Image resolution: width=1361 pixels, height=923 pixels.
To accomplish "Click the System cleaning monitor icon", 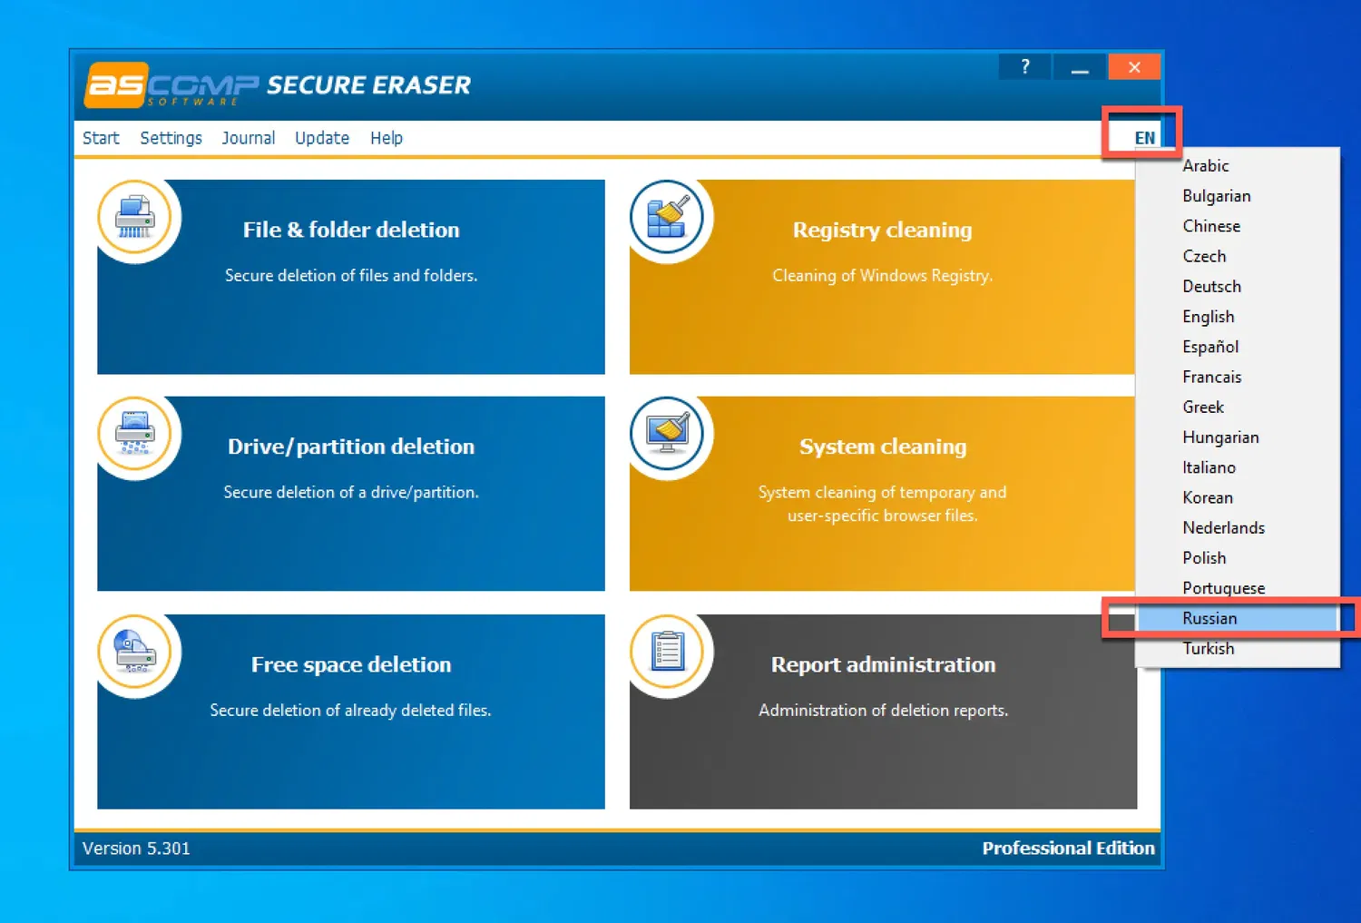I will (x=668, y=434).
